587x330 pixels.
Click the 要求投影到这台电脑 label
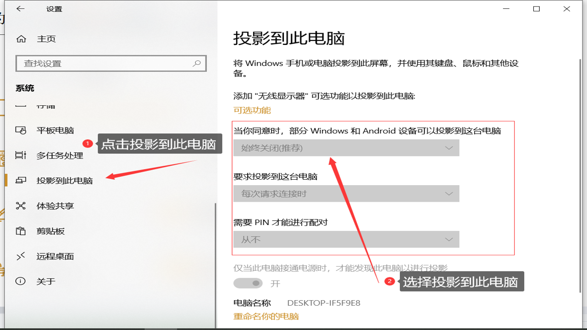[275, 176]
